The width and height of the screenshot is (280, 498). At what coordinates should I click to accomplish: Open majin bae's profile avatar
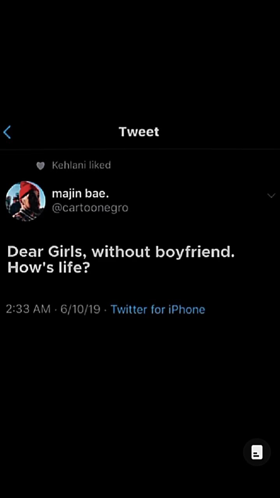[26, 201]
